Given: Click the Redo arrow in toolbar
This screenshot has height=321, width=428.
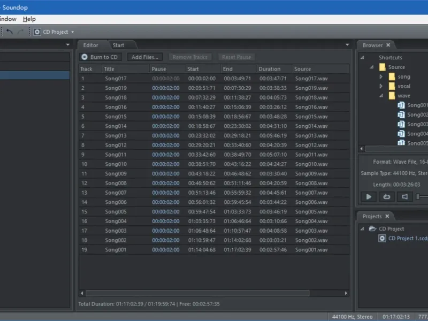Looking at the screenshot, I should (x=20, y=32).
